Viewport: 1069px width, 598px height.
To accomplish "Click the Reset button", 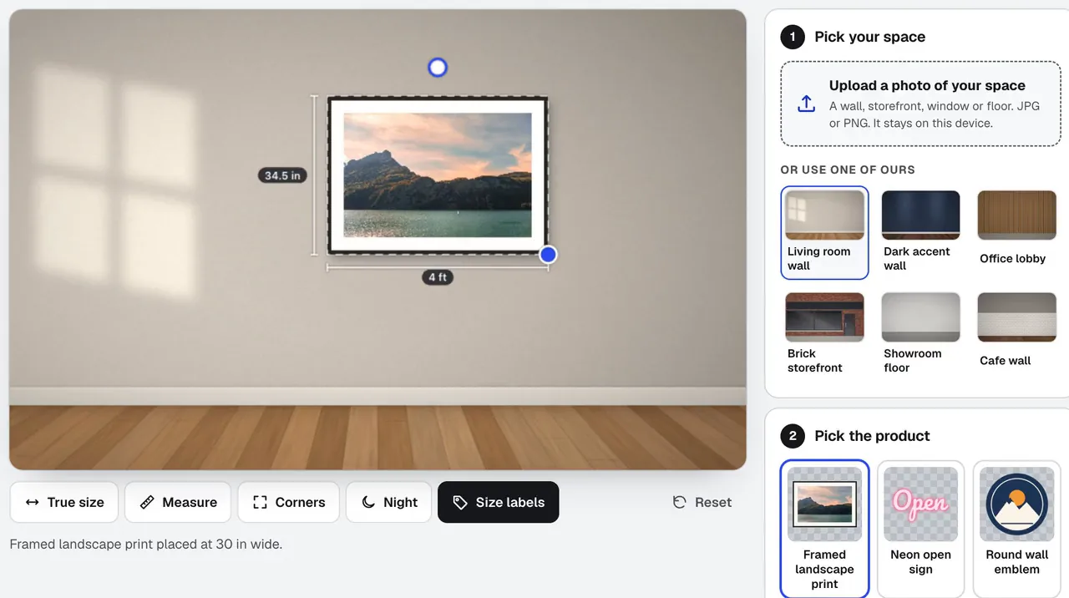I will tap(702, 502).
